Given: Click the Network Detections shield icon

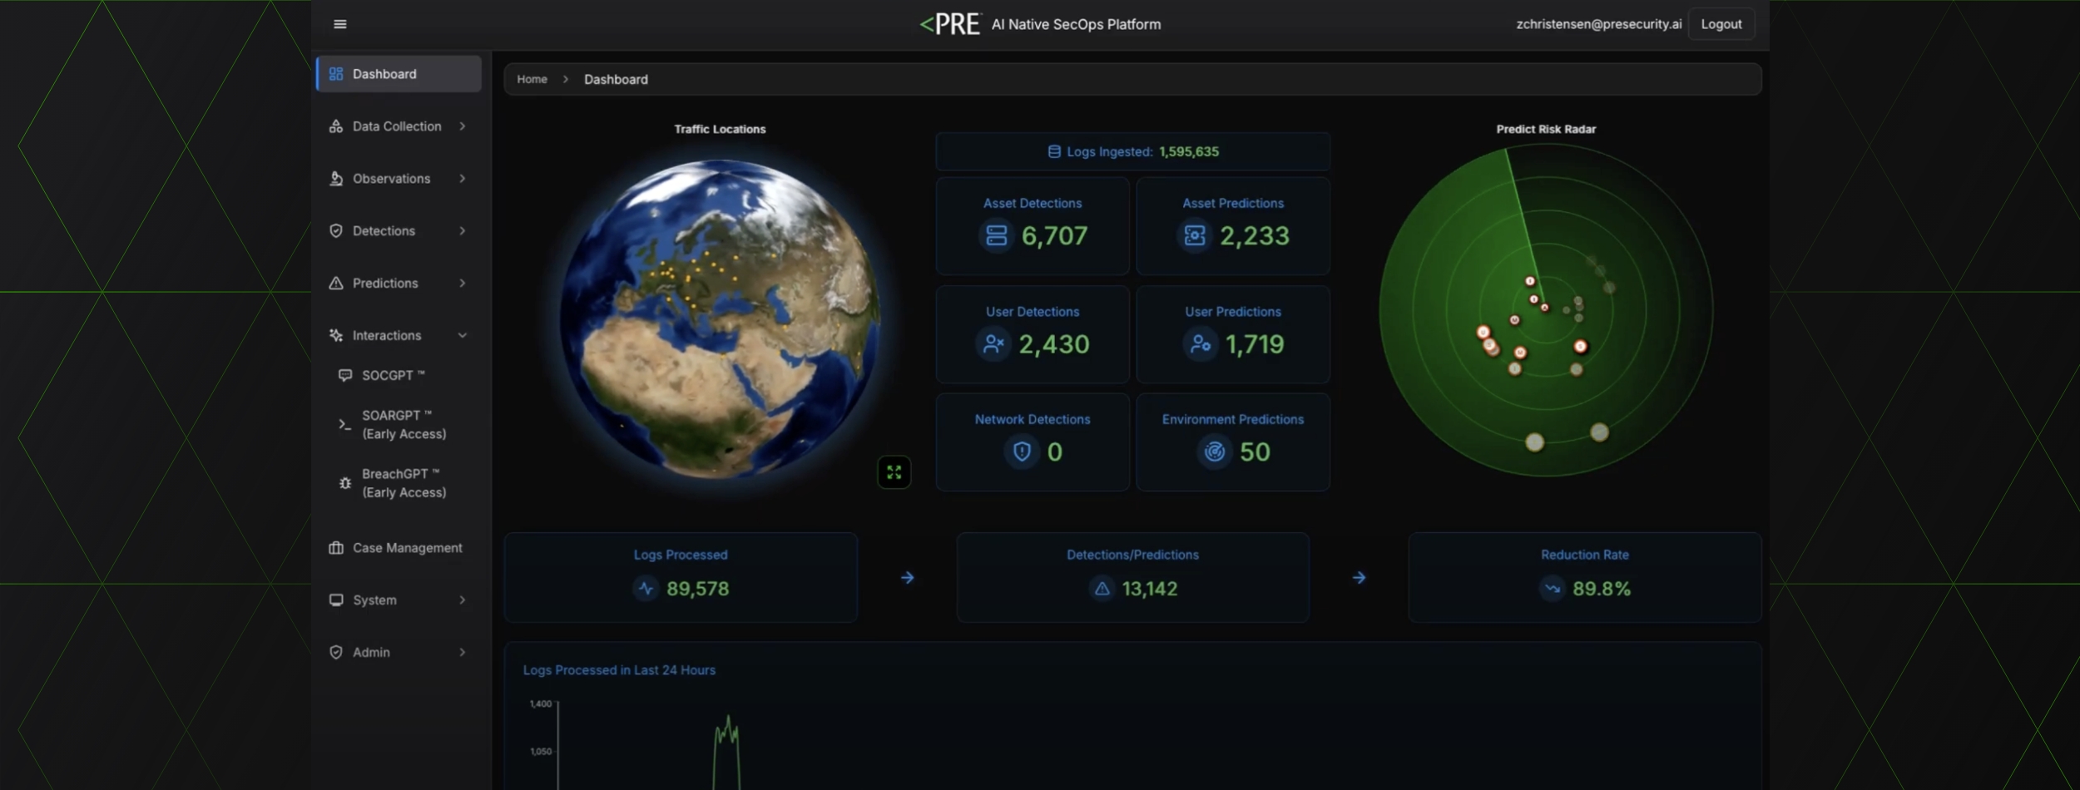Looking at the screenshot, I should [x=1022, y=452].
